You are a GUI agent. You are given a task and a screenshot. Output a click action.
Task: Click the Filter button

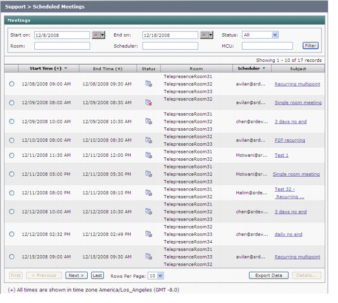[311, 46]
